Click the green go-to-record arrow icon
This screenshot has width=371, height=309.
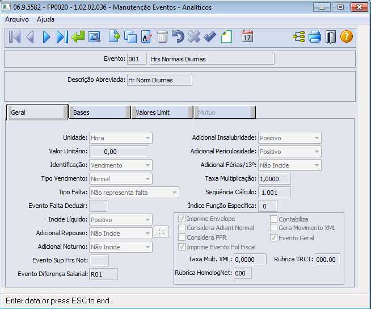[78, 37]
